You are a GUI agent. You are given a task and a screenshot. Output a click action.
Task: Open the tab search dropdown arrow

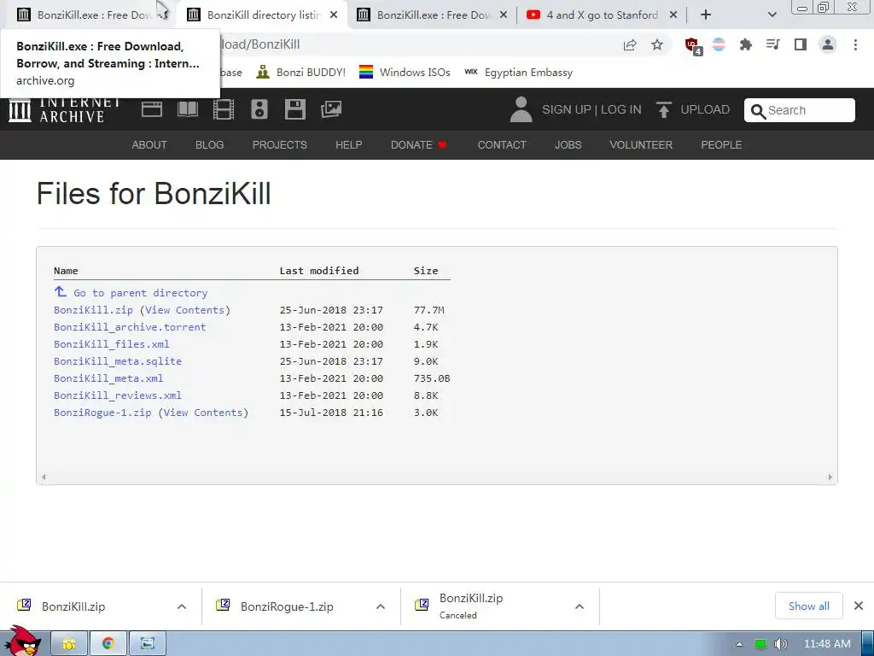[x=772, y=15]
